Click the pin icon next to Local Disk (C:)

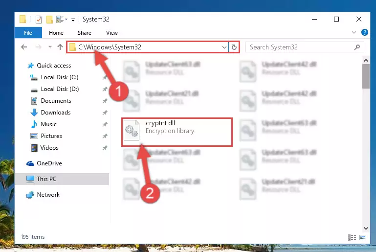click(105, 77)
